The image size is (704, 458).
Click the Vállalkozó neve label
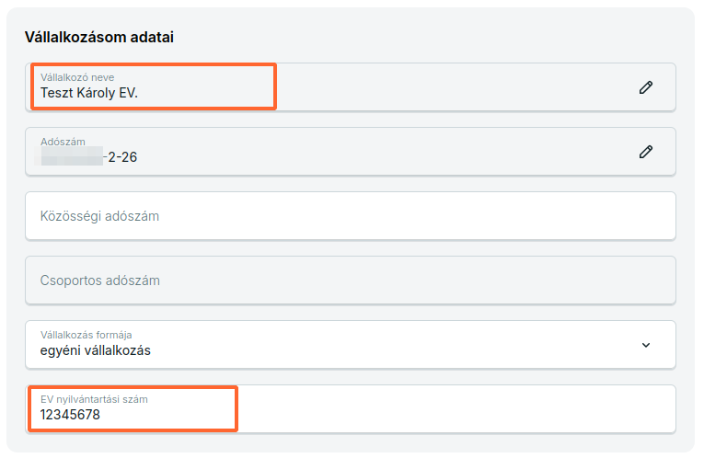click(77, 77)
